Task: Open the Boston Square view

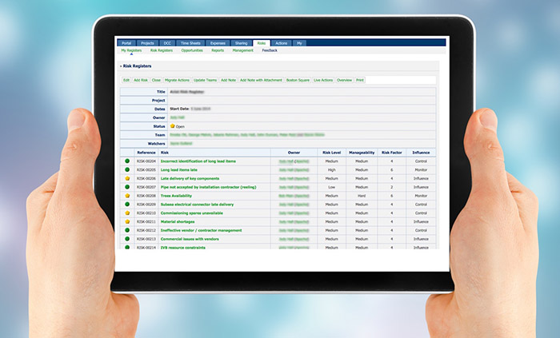Action: [298, 80]
